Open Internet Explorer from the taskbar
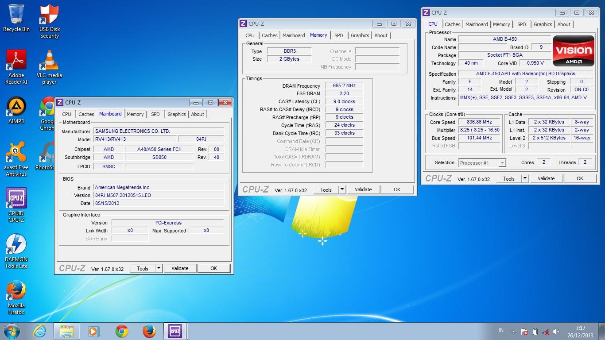 coord(39,331)
